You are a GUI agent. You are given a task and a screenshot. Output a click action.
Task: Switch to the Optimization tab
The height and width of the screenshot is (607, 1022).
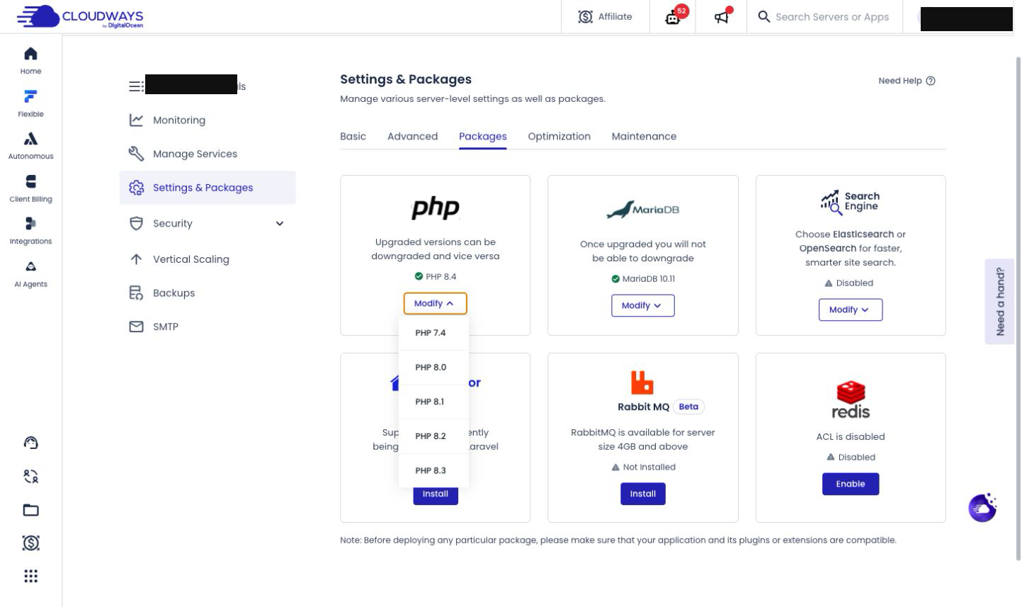pyautogui.click(x=559, y=136)
